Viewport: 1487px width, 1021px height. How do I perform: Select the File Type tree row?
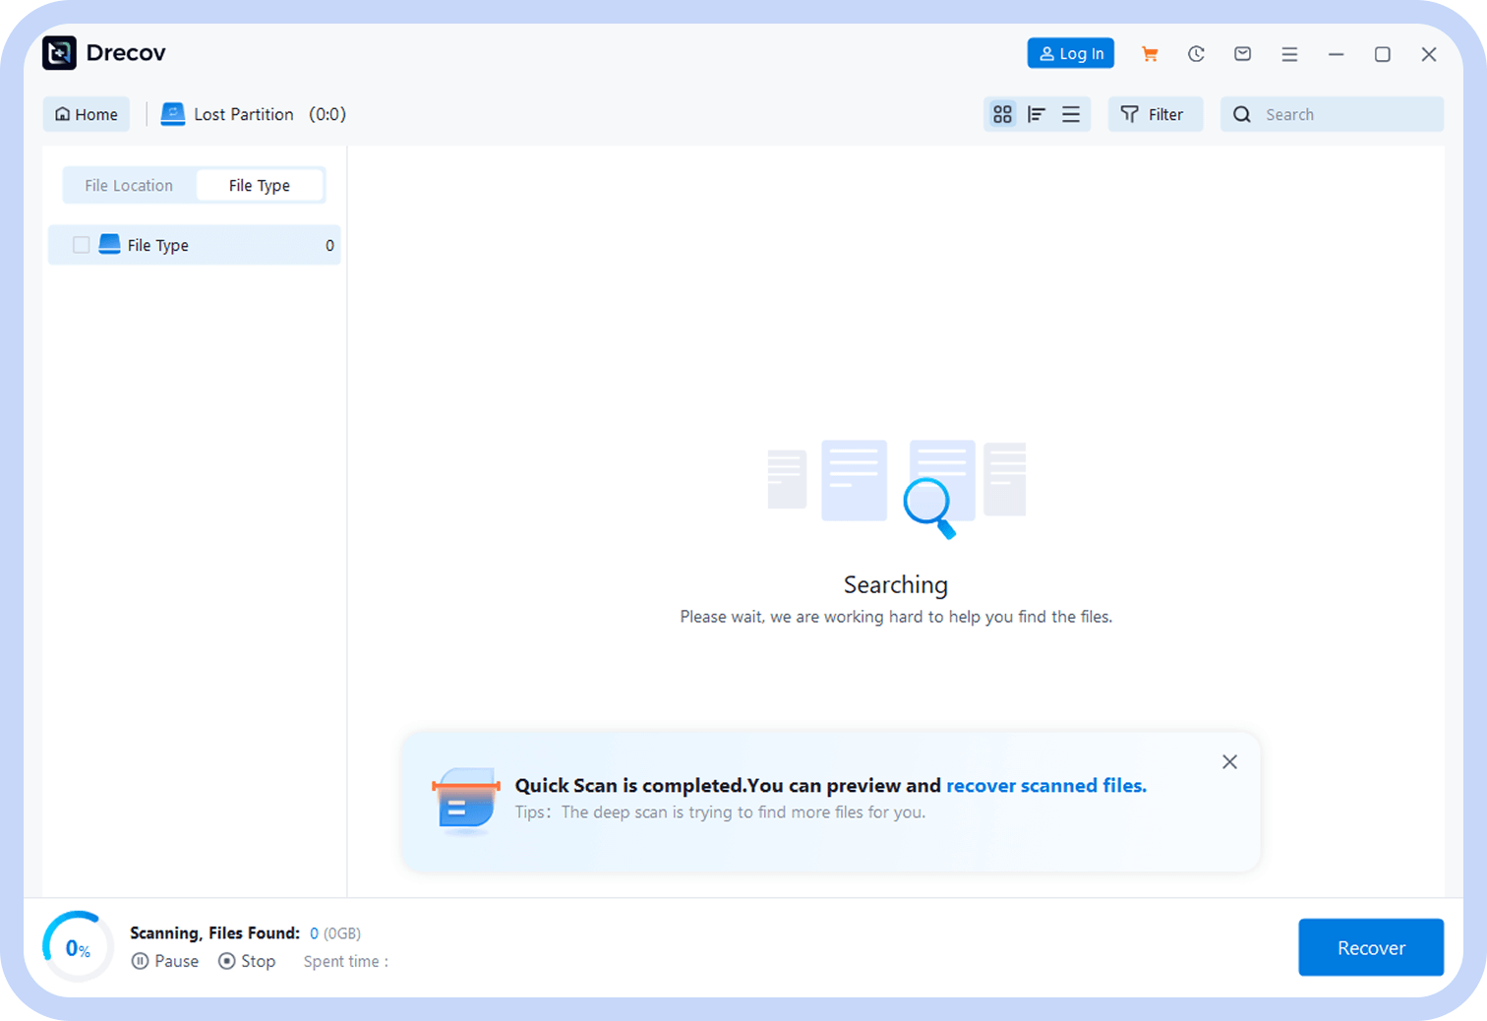click(216, 245)
